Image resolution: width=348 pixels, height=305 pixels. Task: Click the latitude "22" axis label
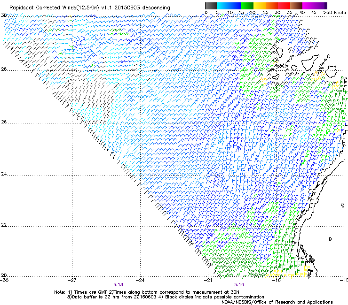4,225
